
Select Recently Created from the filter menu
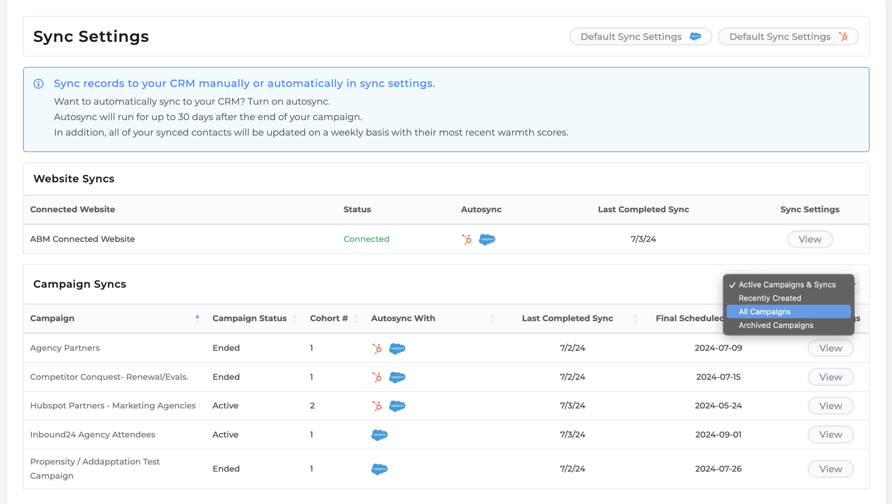tap(770, 298)
